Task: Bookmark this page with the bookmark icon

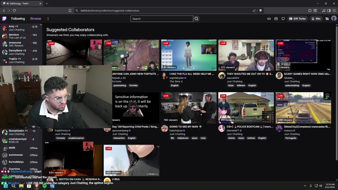Action: click(70, 11)
